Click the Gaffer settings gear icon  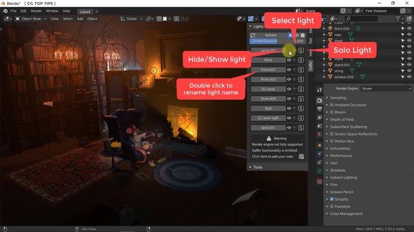[x=303, y=35]
